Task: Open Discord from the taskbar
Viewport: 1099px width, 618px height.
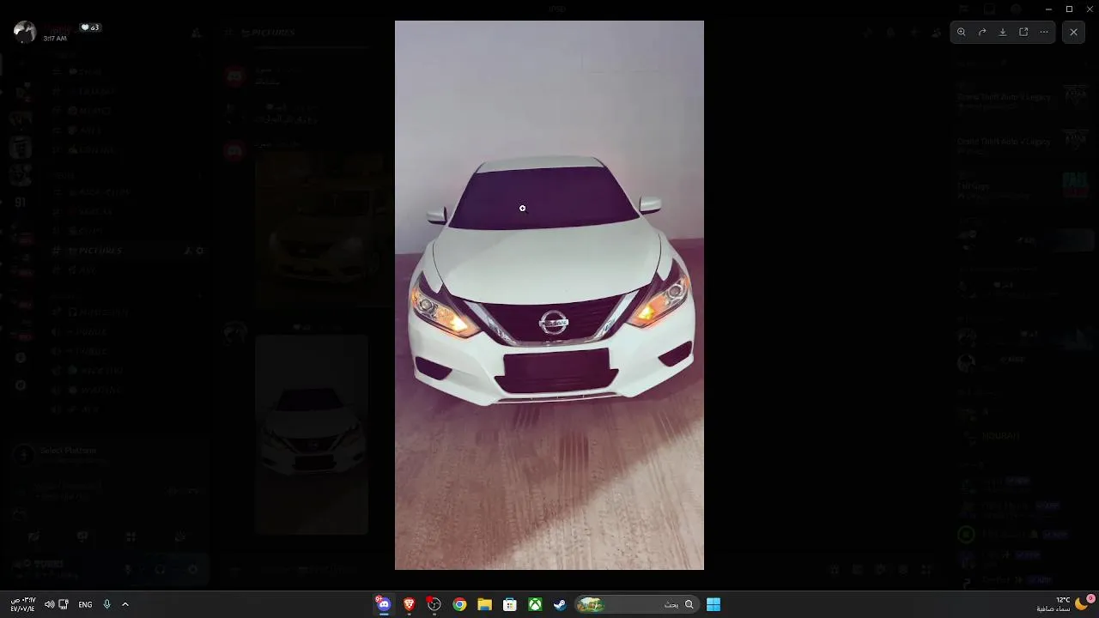Action: click(x=384, y=604)
